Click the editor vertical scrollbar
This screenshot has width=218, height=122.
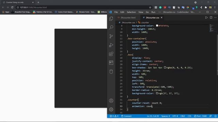coord(217,55)
